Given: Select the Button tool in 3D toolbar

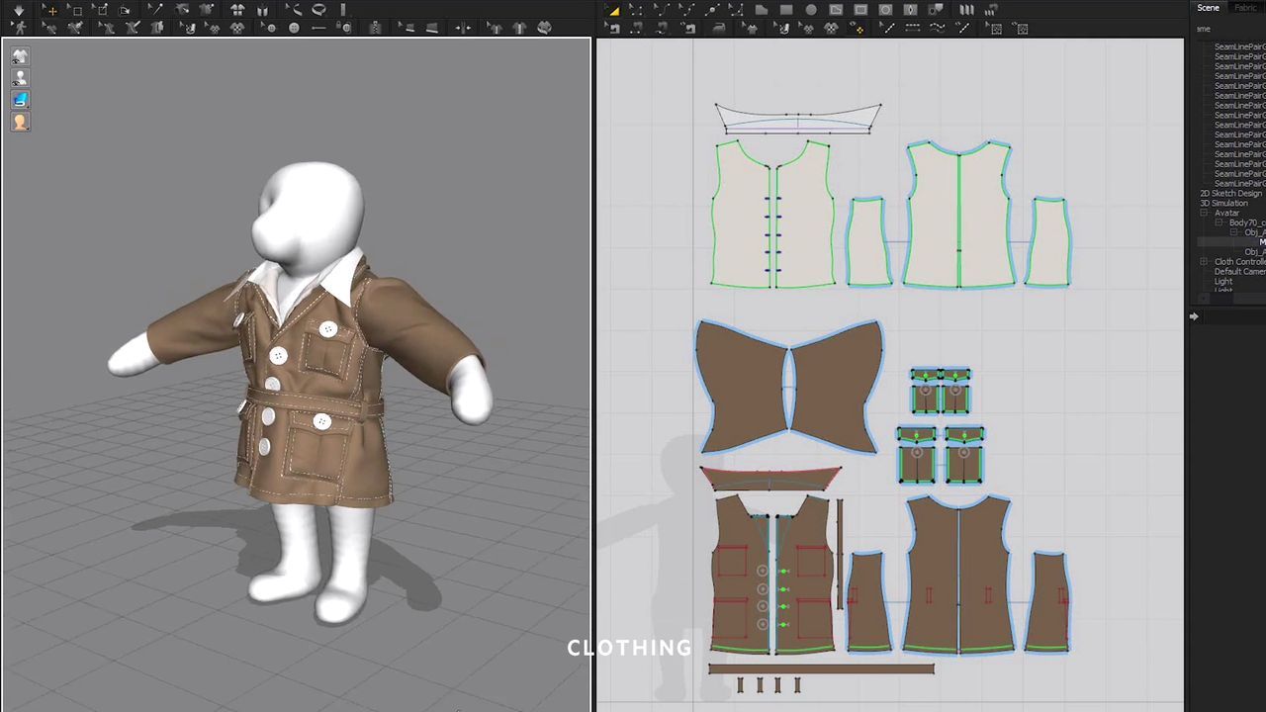Looking at the screenshot, I should pyautogui.click(x=294, y=29).
